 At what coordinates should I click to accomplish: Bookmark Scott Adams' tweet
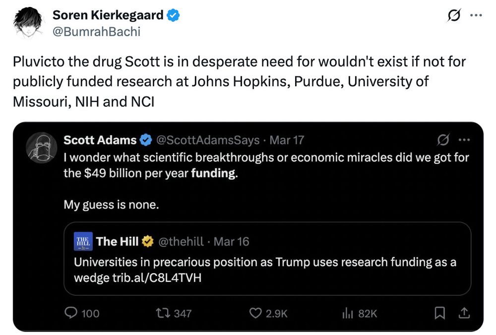click(x=439, y=313)
